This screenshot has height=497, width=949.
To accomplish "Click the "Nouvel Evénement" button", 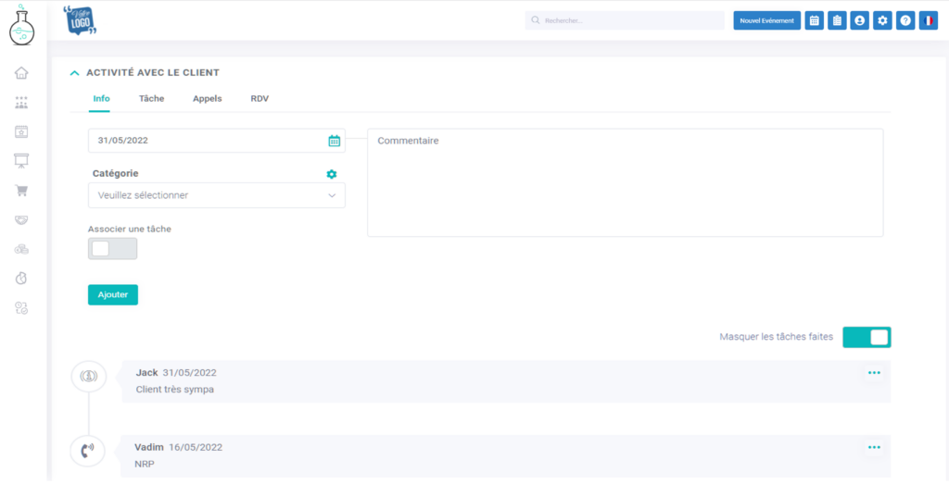I will 766,20.
